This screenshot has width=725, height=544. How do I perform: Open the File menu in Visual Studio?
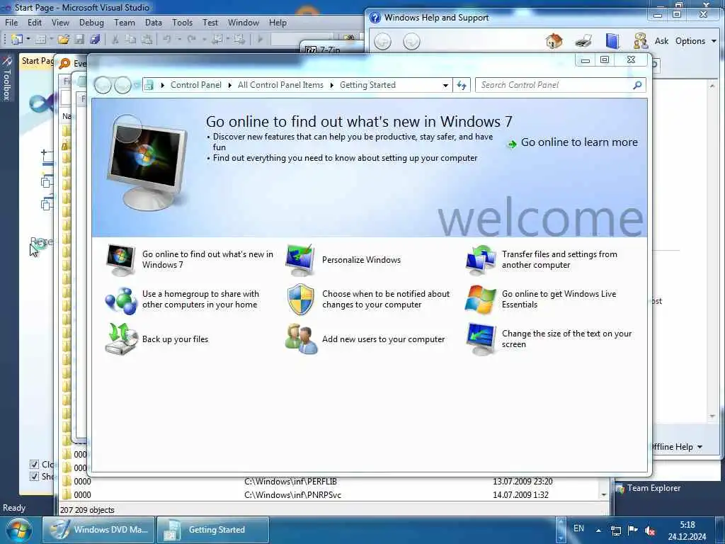click(11, 23)
